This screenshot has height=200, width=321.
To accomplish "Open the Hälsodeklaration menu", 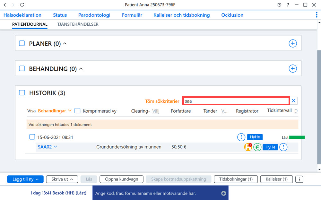I will pos(22,15).
